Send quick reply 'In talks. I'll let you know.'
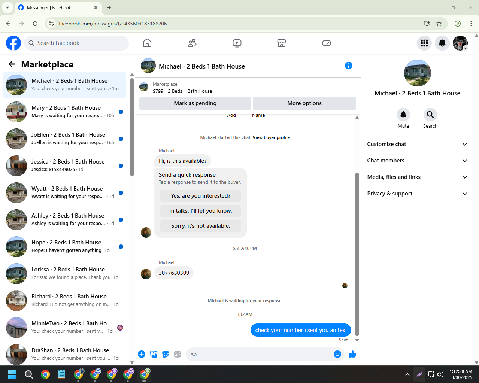This screenshot has height=383, width=479. tap(201, 211)
